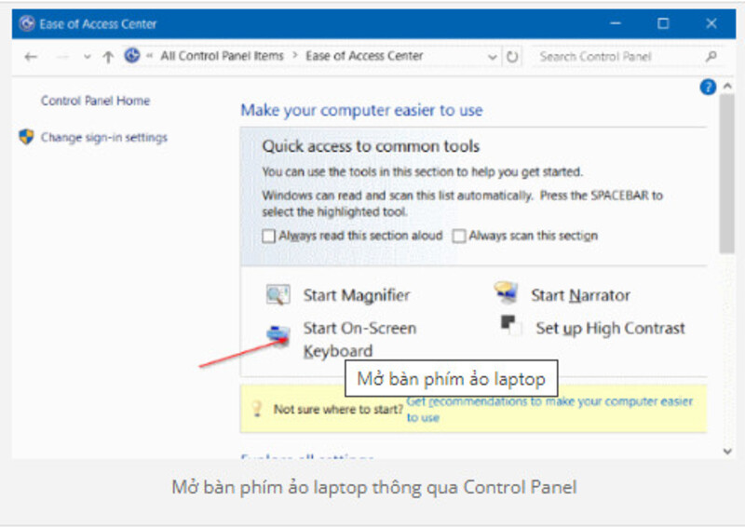745x528 pixels.
Task: Go up one level with up arrow
Action: (x=108, y=57)
